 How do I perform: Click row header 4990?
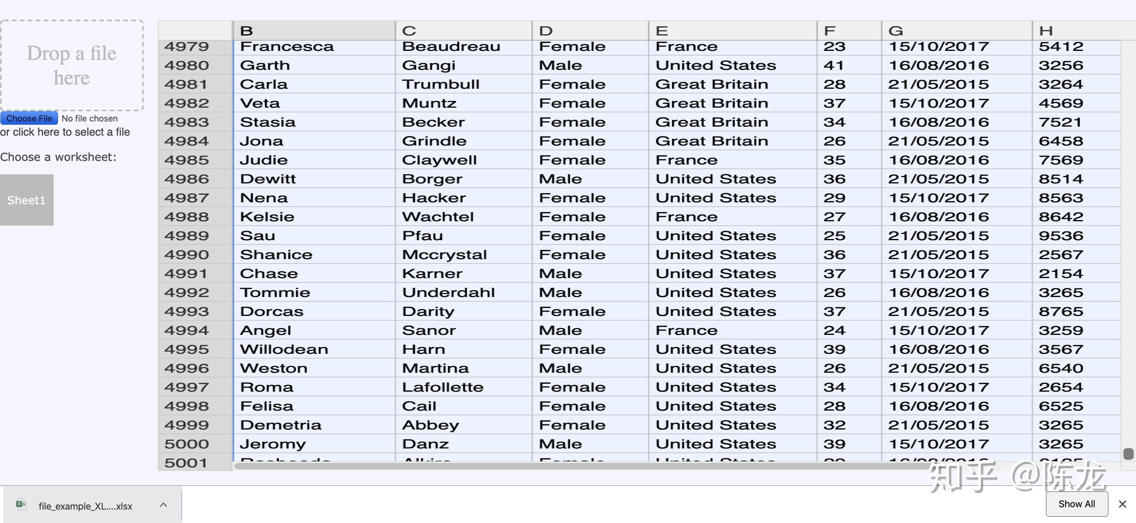pos(195,255)
